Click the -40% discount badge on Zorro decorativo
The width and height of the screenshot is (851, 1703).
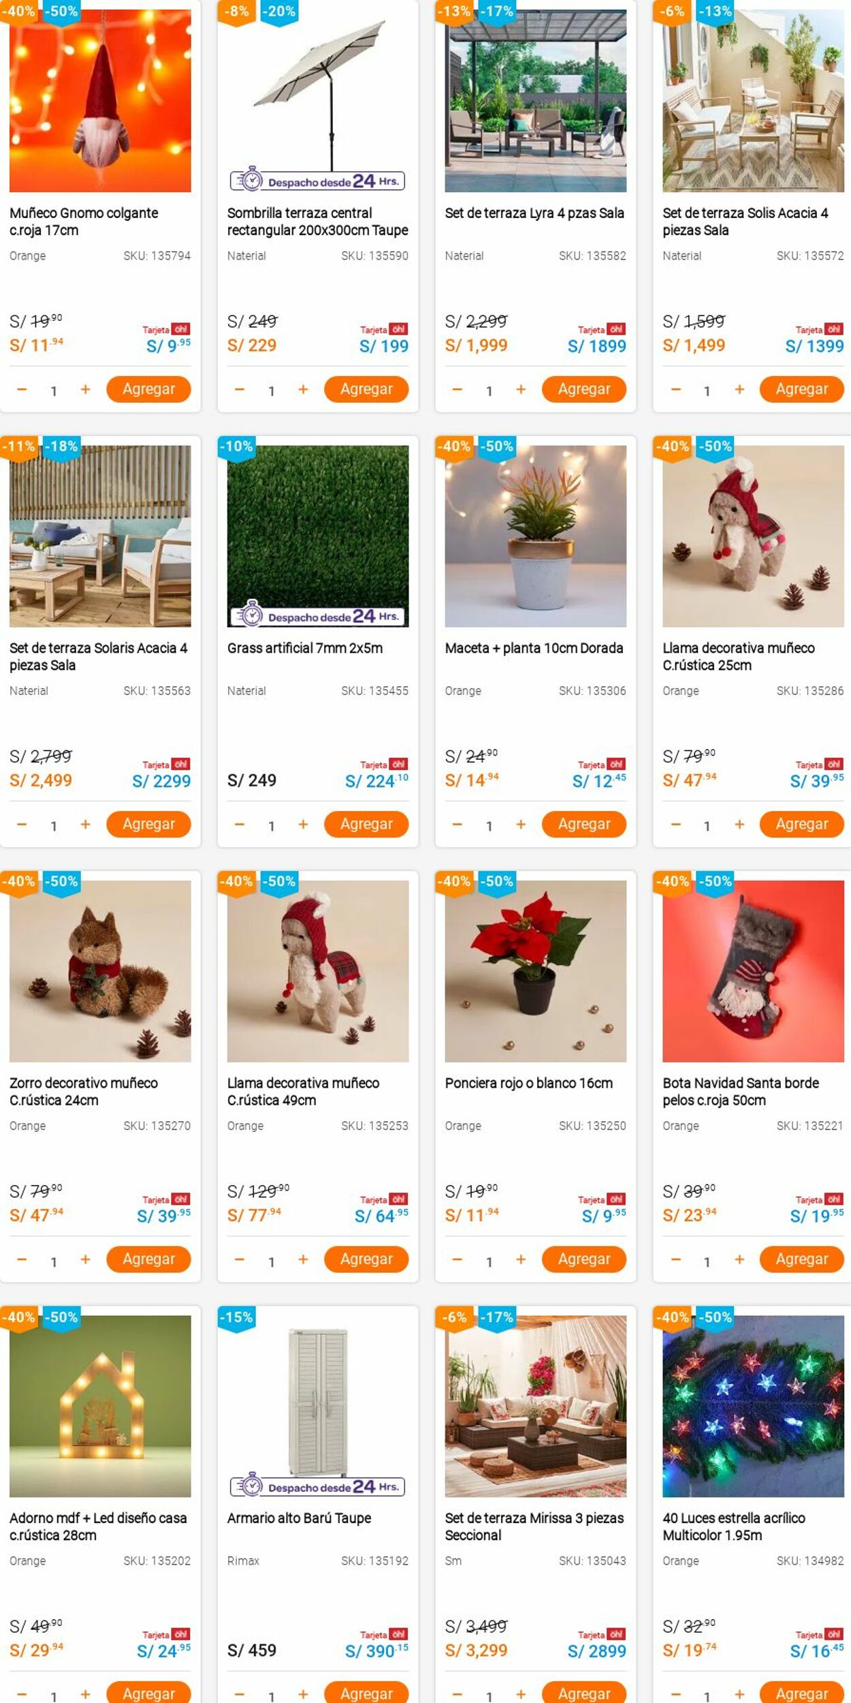(x=19, y=882)
